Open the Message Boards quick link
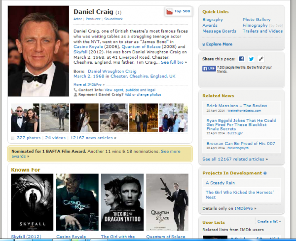 click(219, 31)
